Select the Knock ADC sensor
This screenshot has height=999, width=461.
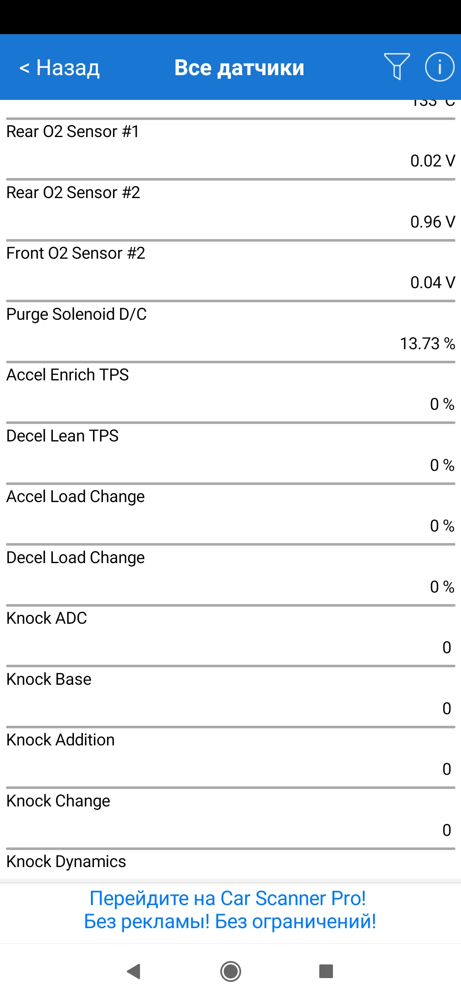[230, 633]
